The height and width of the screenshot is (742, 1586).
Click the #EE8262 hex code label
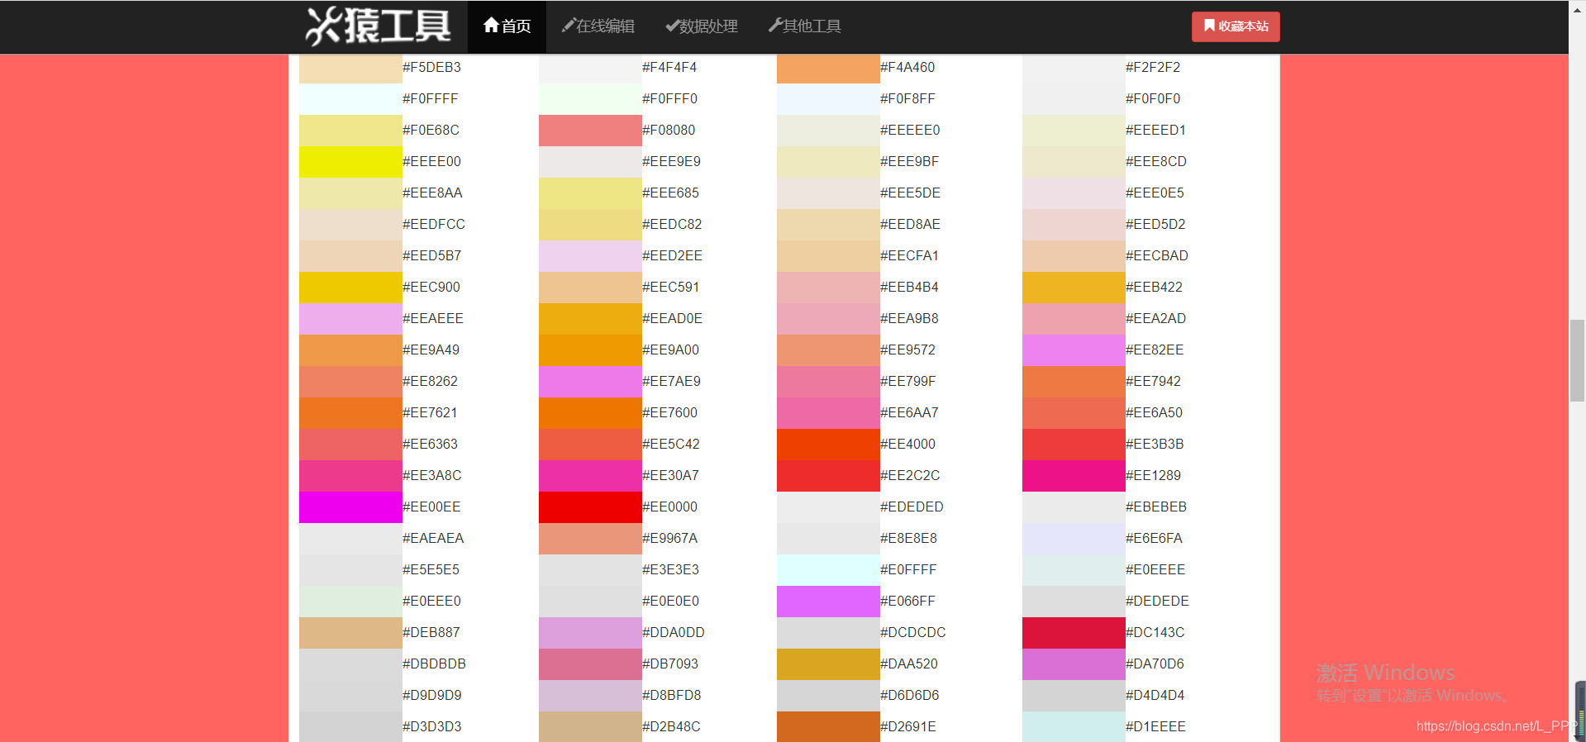pyautogui.click(x=430, y=382)
